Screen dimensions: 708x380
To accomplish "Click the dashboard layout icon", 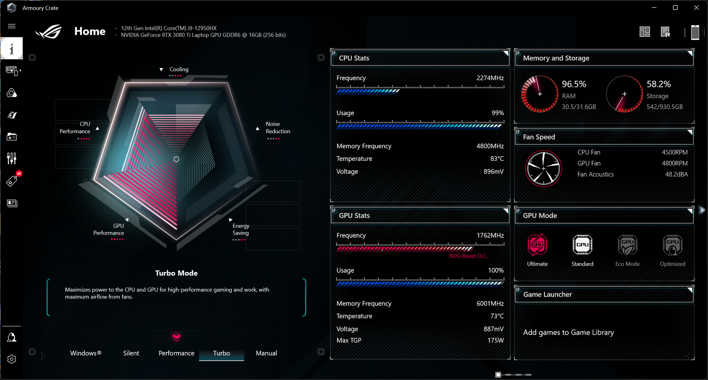I will 645,32.
